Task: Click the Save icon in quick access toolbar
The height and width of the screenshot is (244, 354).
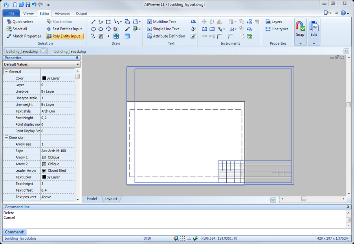Action: [x=28, y=4]
